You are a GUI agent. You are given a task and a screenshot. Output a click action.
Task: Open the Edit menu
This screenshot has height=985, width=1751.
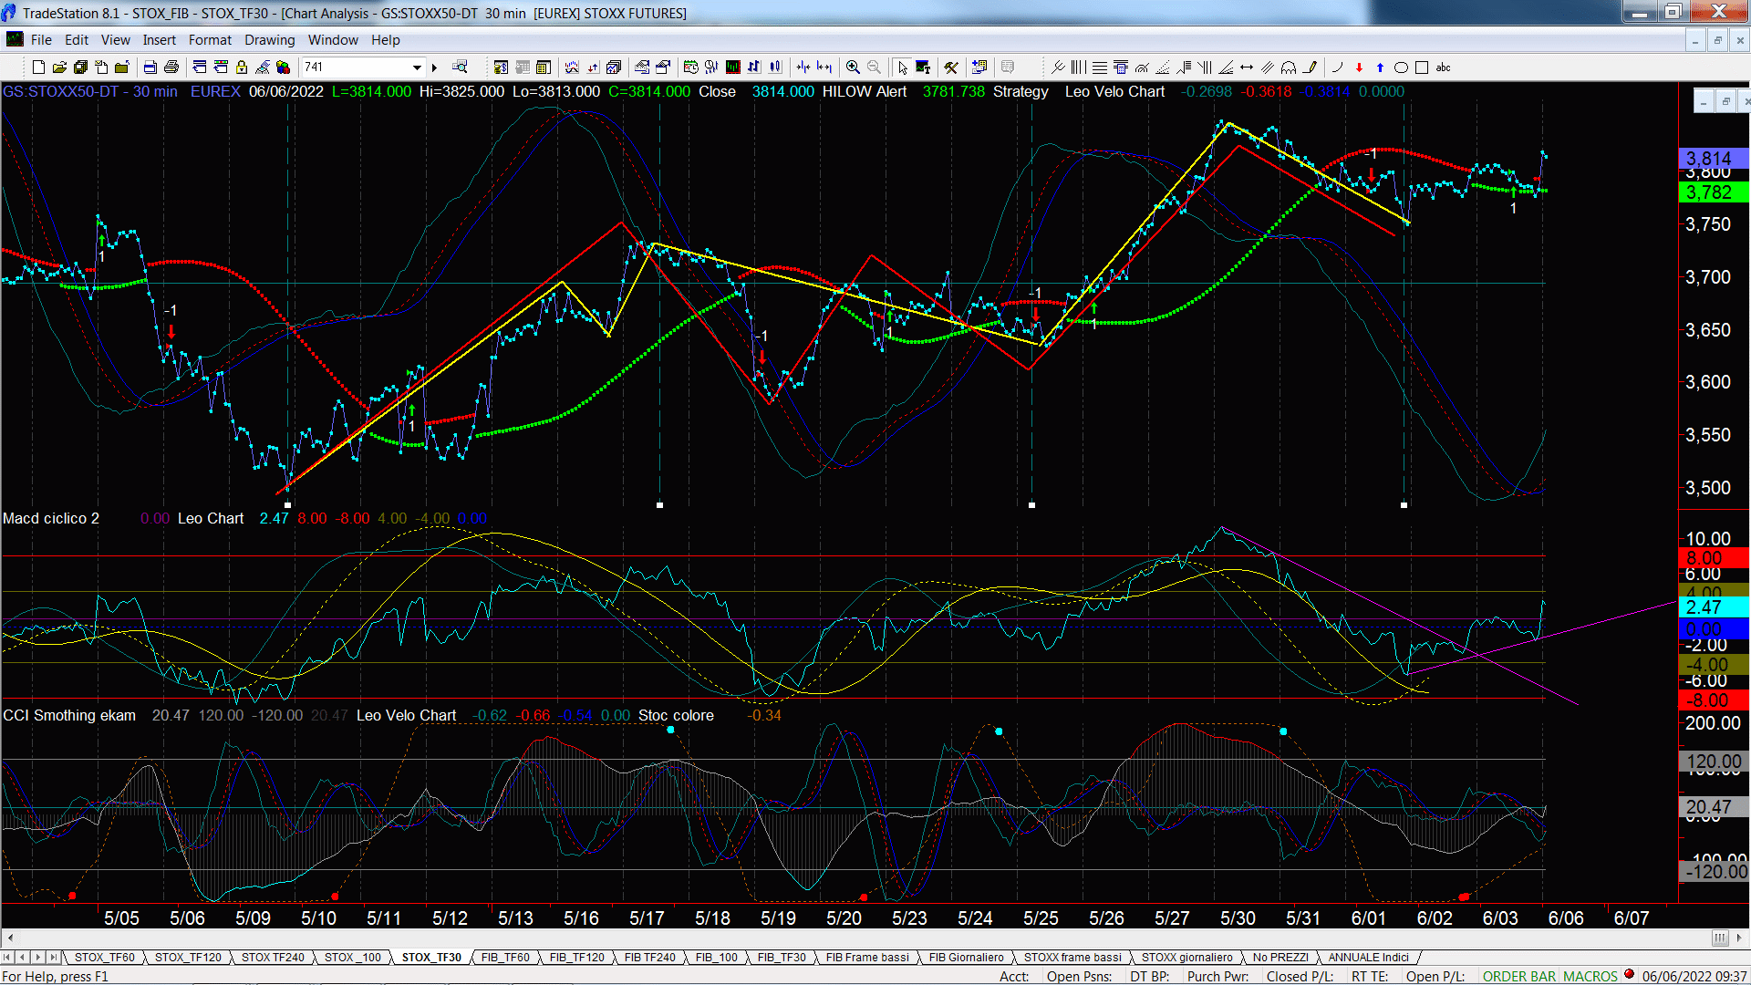point(77,40)
